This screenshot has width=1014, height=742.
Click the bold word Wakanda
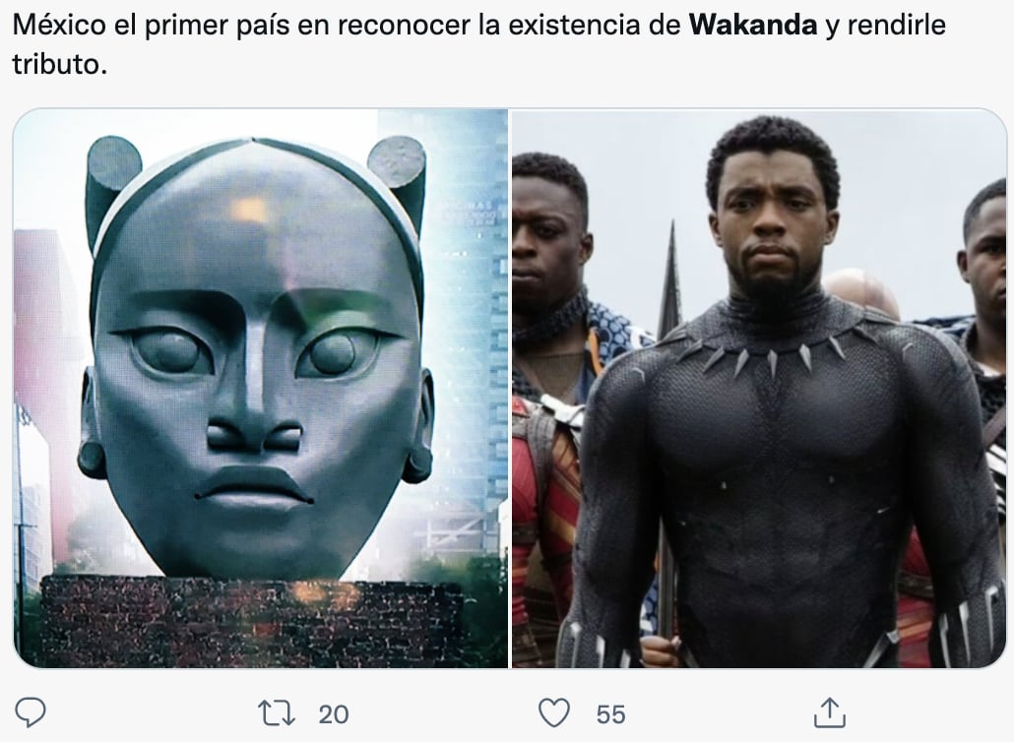753,26
